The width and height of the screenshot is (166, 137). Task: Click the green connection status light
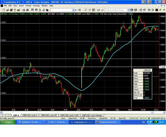(x=149, y=118)
